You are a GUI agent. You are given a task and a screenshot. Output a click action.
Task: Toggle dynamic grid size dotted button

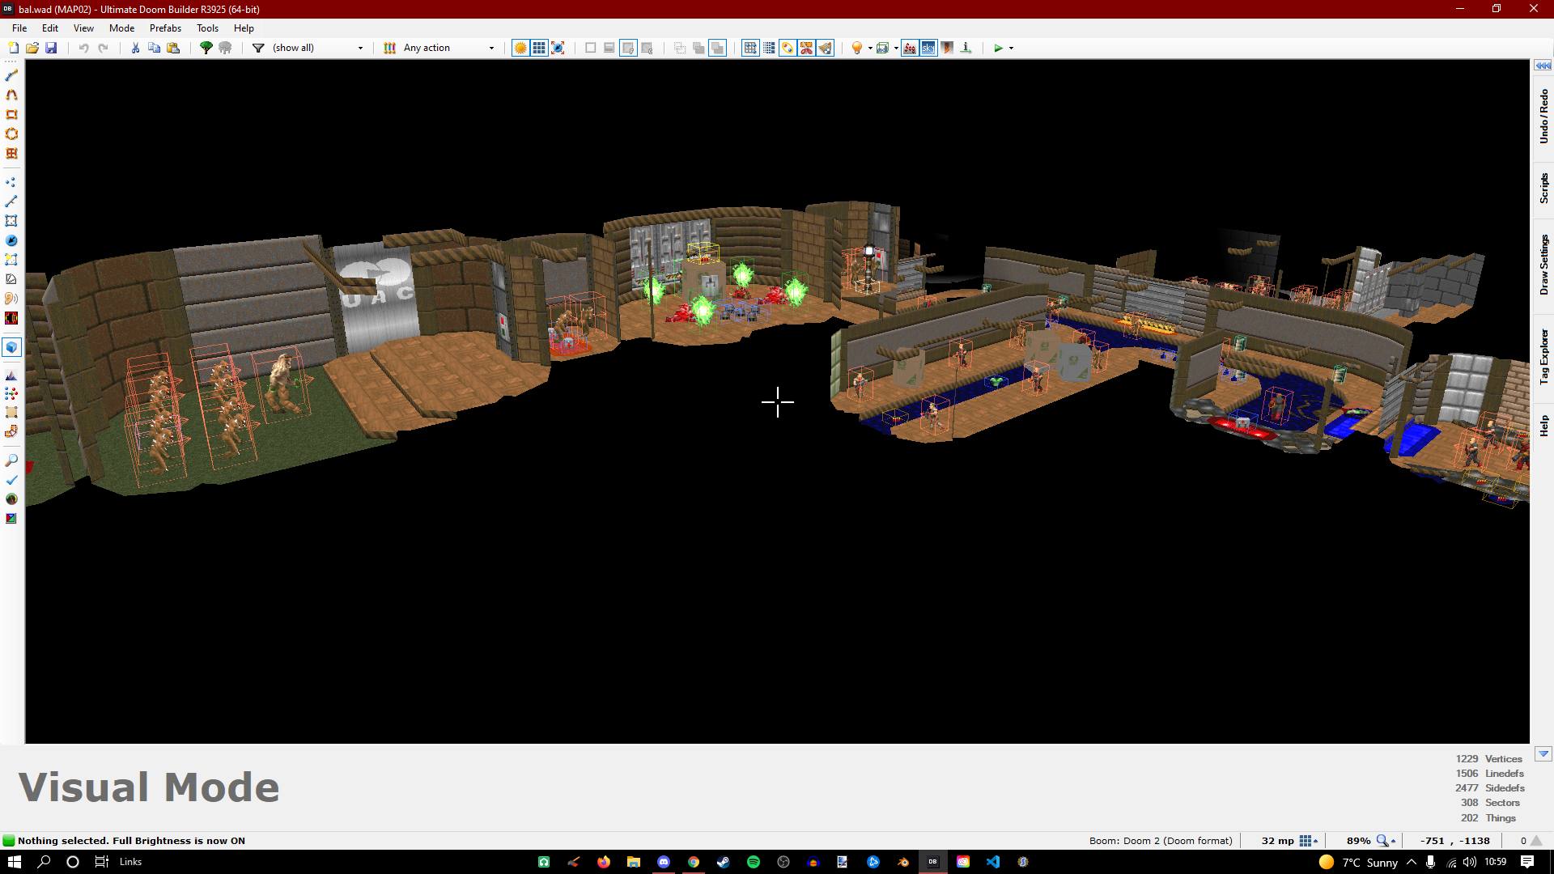point(769,48)
